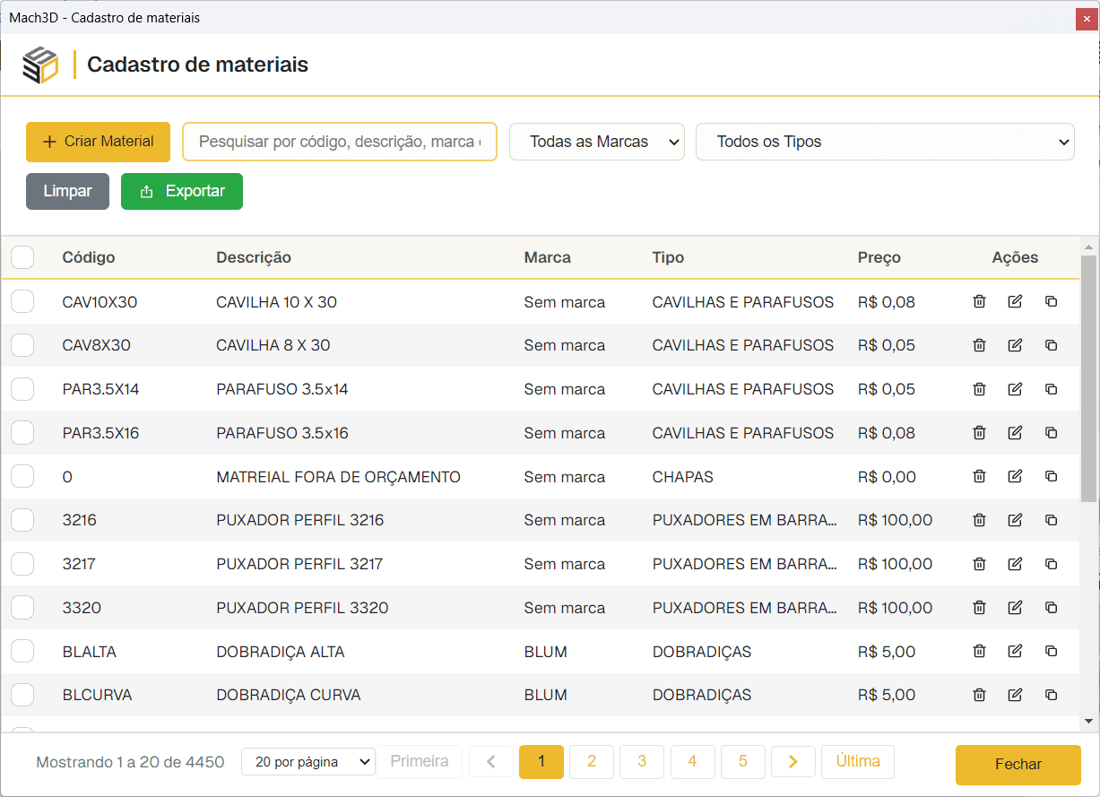Screen dimensions: 1100x797
Task: Go to page 4
Action: click(x=692, y=761)
